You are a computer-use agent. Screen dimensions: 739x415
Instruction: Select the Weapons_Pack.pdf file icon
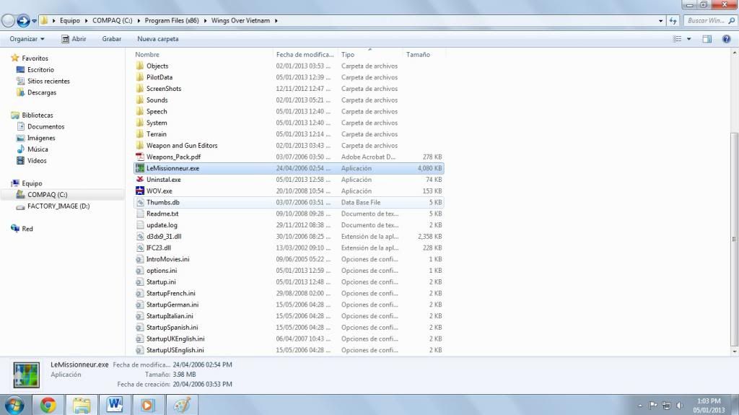pyautogui.click(x=139, y=157)
